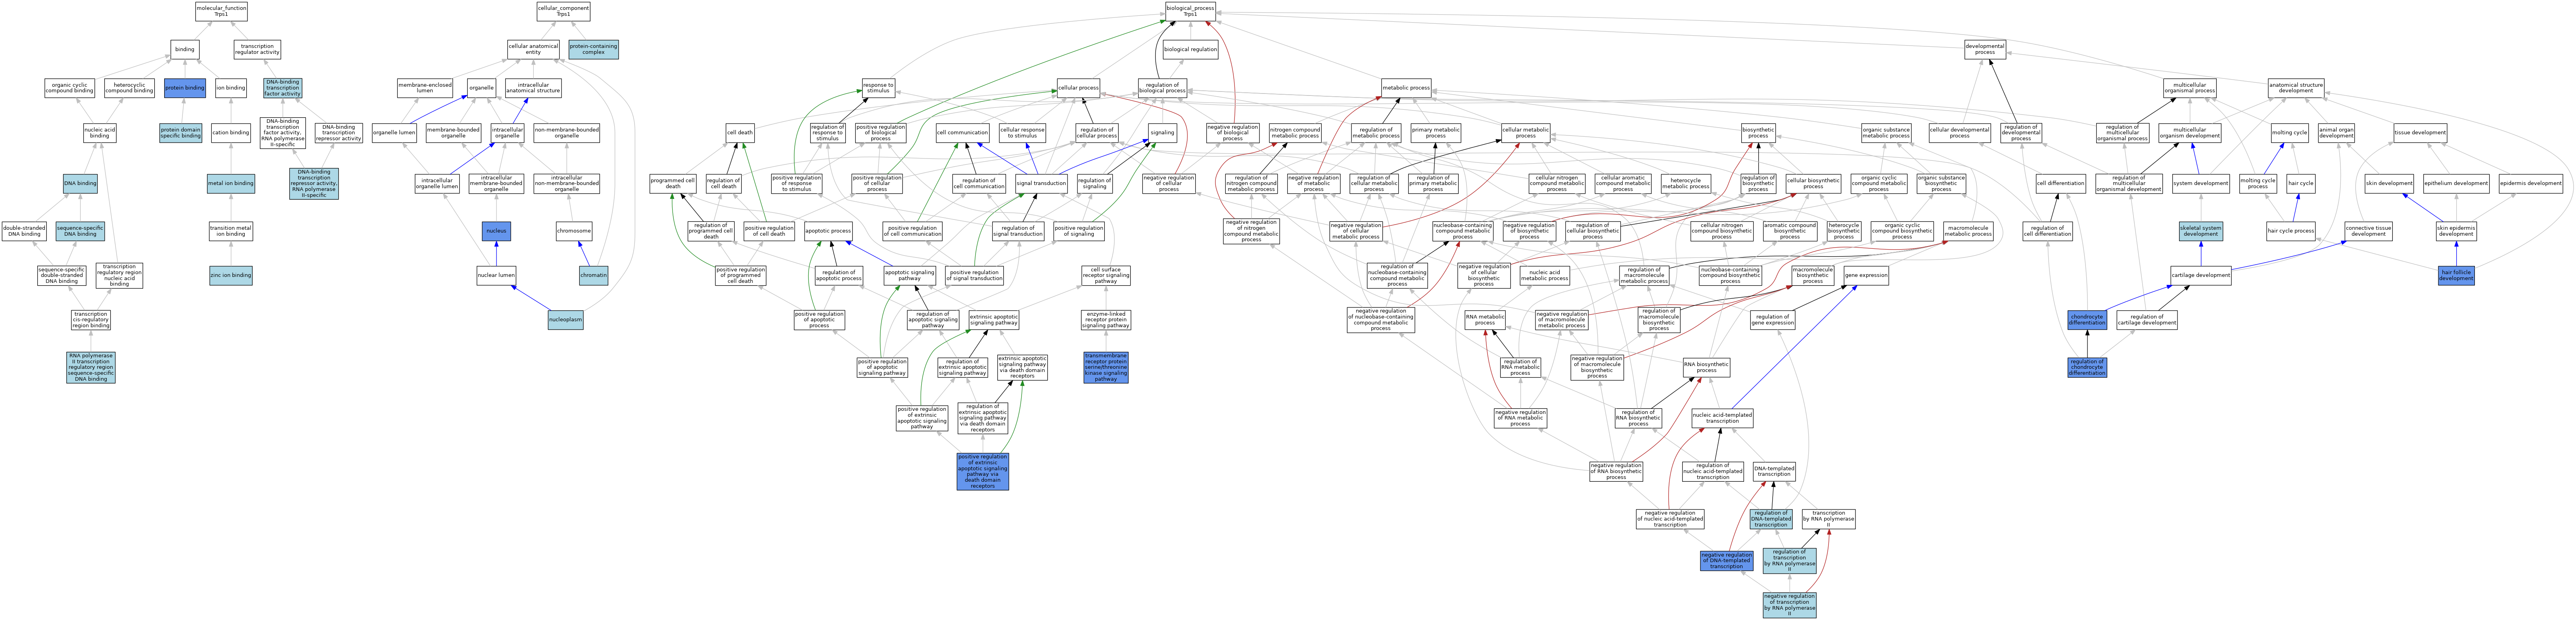Select the 'nucleic acid binding' node

coord(100,133)
